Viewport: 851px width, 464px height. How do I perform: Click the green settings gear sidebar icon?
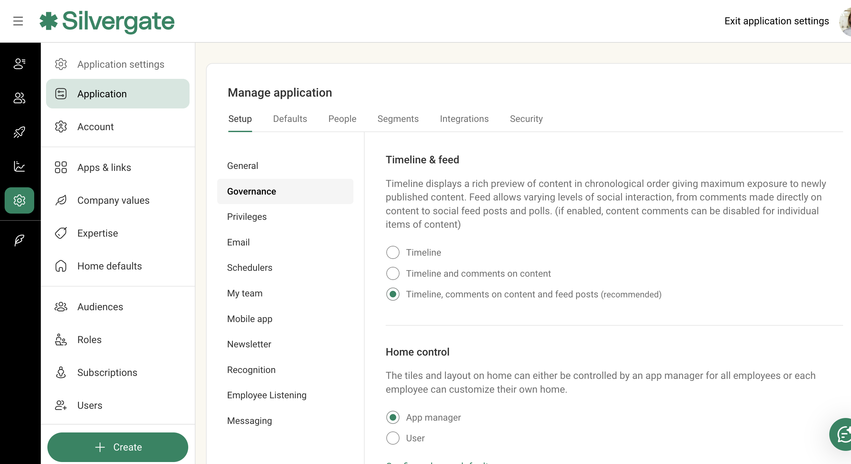click(x=19, y=200)
